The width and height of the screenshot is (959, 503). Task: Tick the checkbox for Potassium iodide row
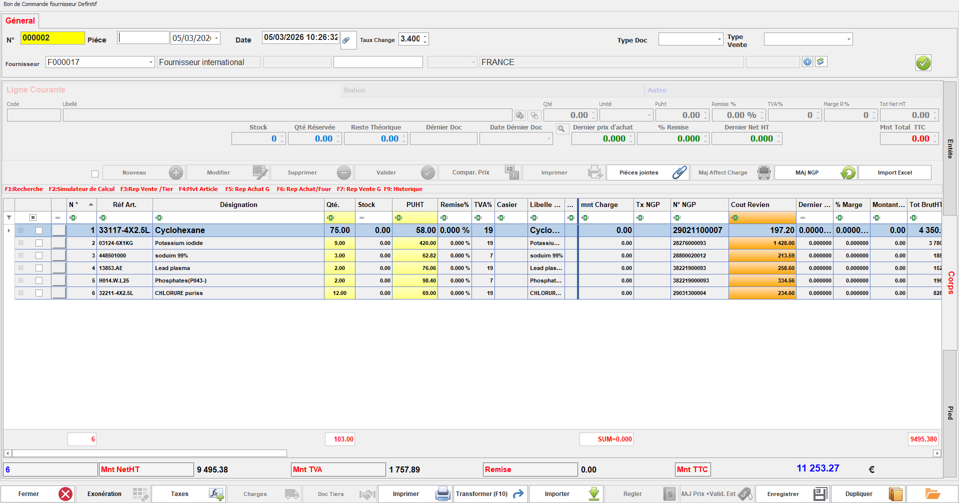point(39,243)
